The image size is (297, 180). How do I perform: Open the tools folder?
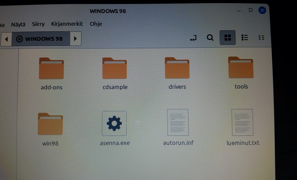click(241, 67)
